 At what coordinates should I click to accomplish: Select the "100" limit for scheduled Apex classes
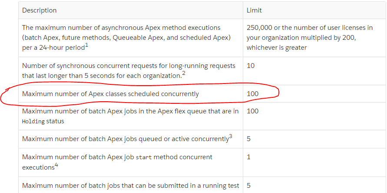coord(252,94)
